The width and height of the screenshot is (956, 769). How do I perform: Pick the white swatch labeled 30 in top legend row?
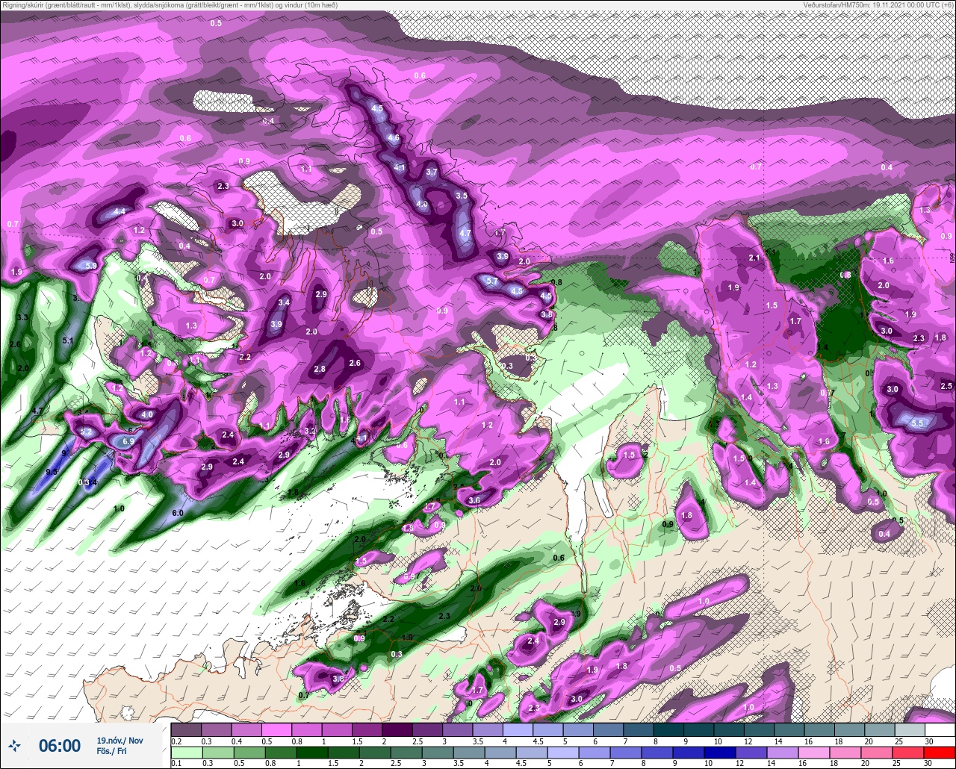(x=939, y=729)
